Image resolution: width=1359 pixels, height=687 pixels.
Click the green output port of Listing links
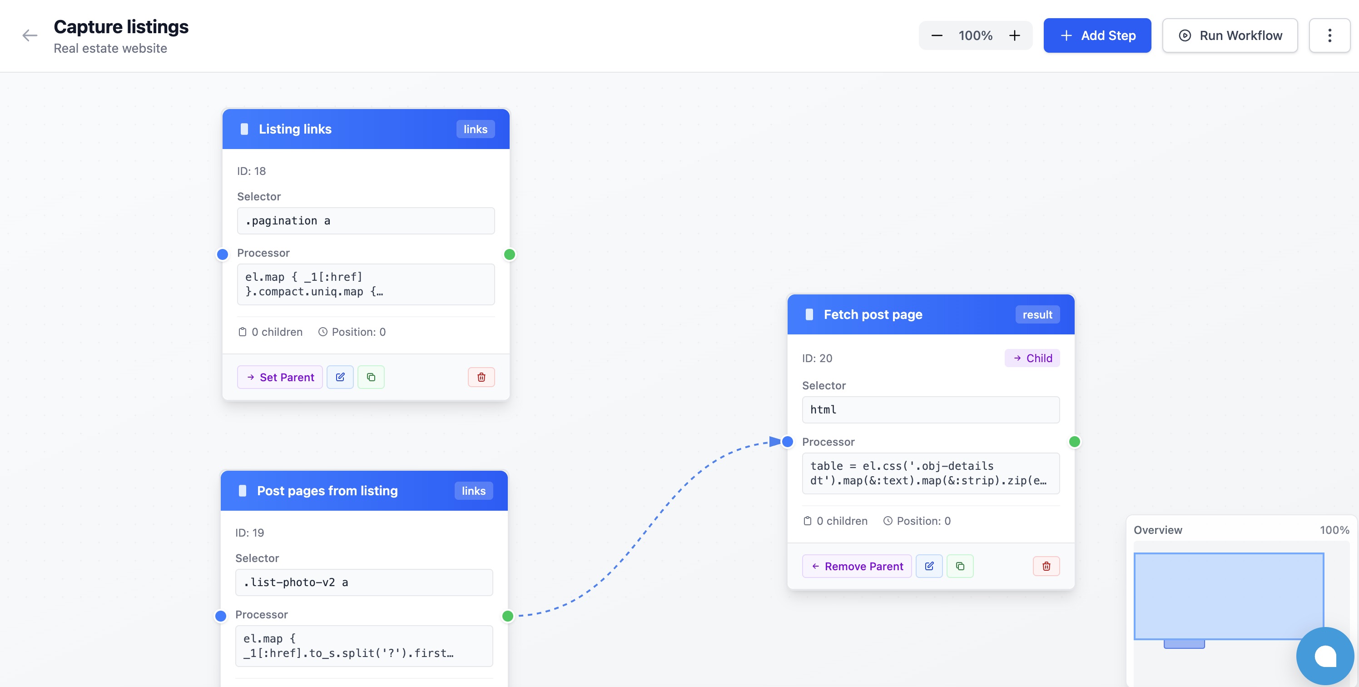pyautogui.click(x=509, y=254)
